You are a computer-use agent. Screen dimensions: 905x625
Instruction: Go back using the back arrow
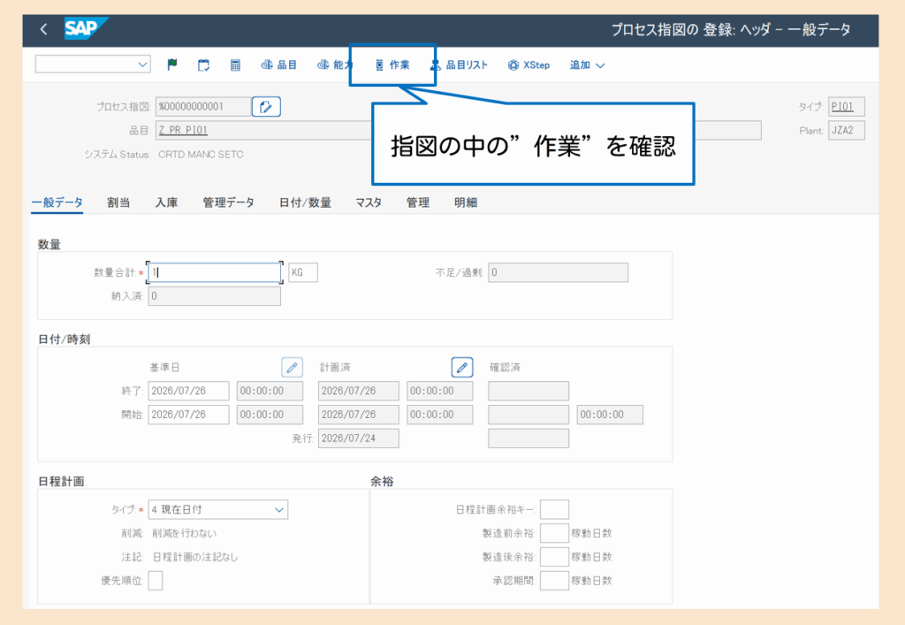click(44, 29)
